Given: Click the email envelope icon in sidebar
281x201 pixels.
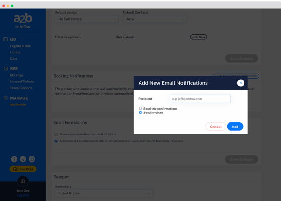Looking at the screenshot, I should (x=32, y=159).
